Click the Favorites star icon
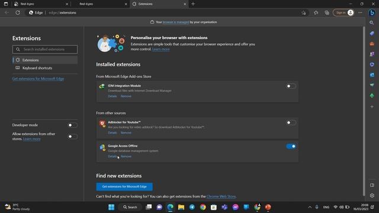Viewport: 379px width, 213px height. [316, 12]
